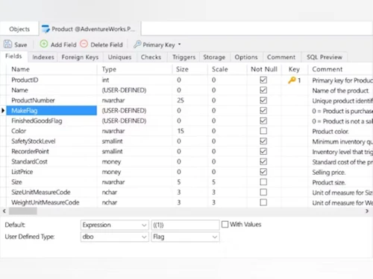Viewport: 373px width, 279px height.
Task: Toggle Not Null for ProductID
Action: [263, 80]
